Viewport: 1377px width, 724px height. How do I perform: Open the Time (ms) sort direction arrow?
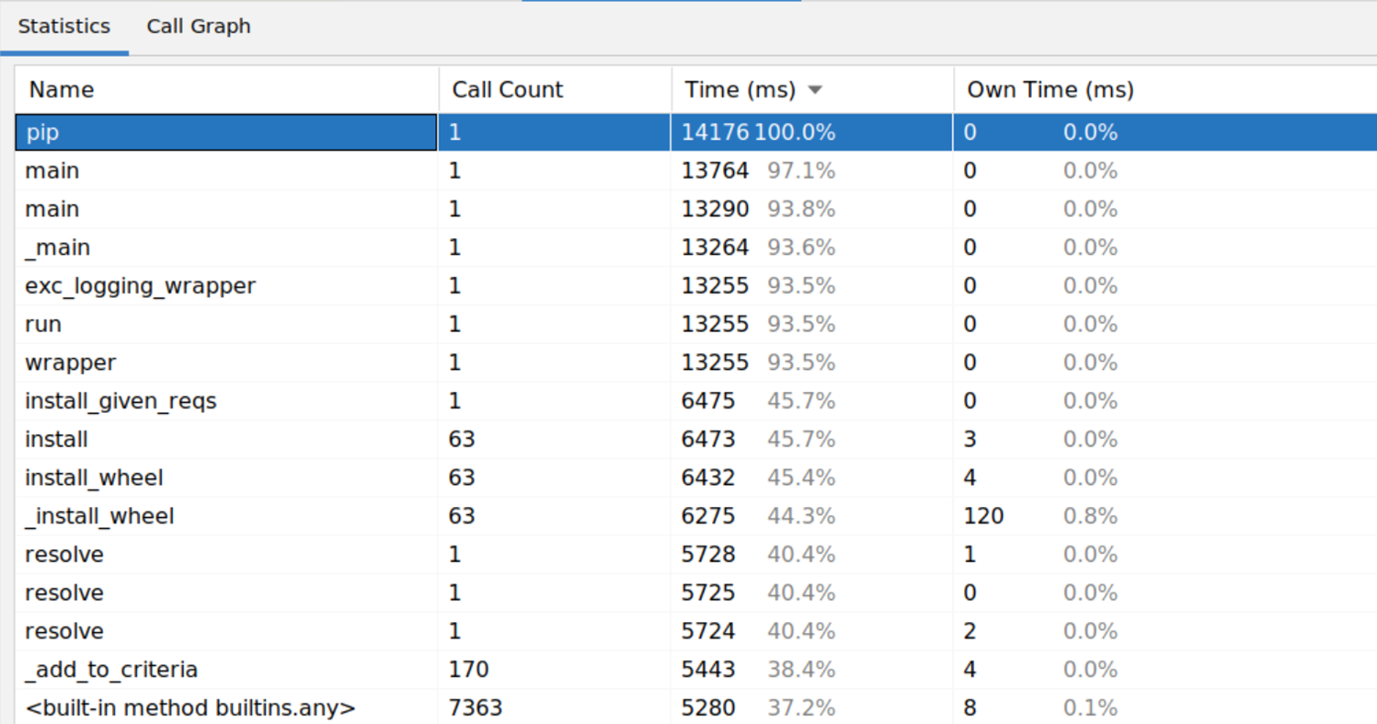pyautogui.click(x=815, y=89)
